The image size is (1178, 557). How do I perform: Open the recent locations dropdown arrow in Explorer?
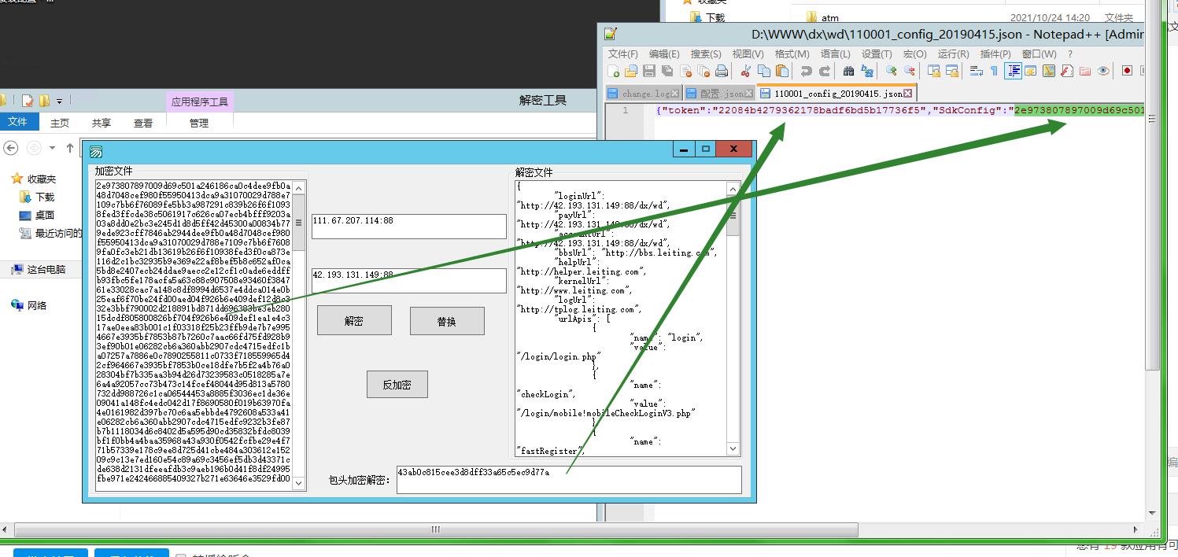[x=53, y=148]
